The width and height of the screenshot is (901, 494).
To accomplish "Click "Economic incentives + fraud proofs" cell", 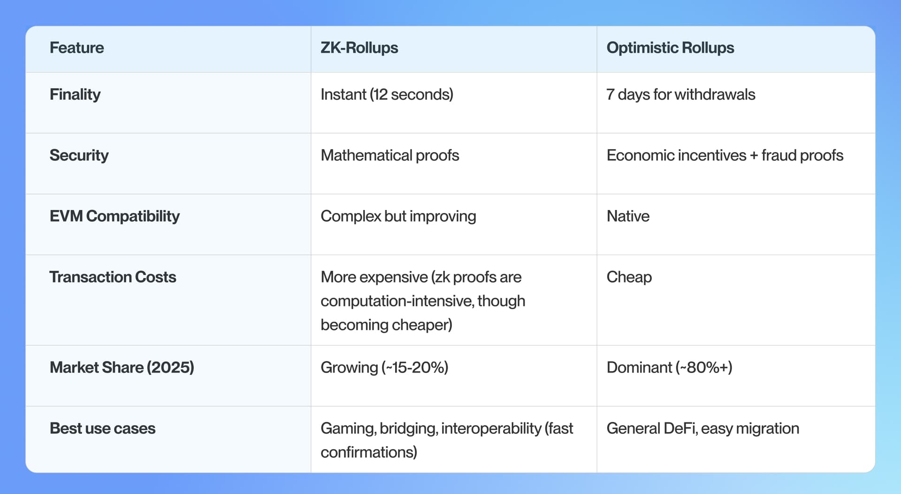I will 725,156.
